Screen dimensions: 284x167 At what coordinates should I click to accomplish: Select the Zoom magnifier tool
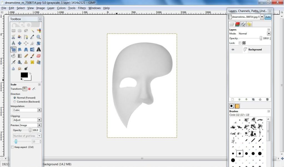click(39, 37)
